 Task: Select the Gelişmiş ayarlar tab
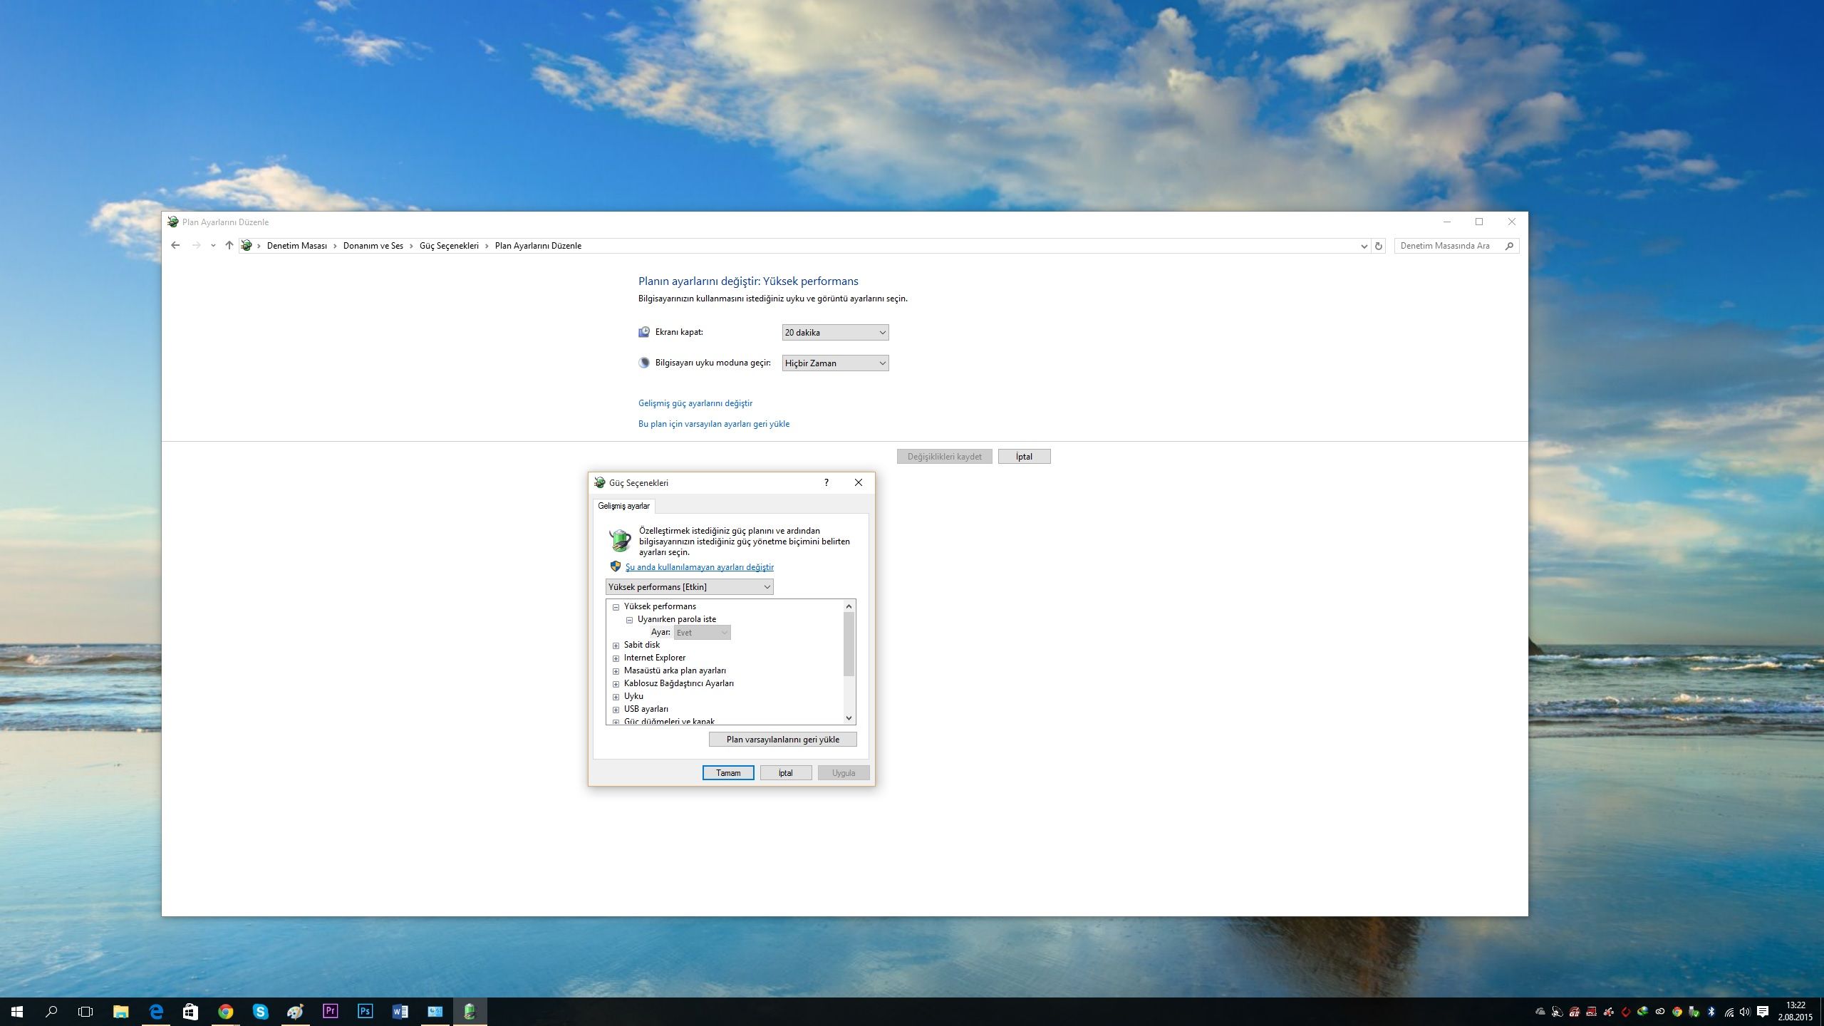click(x=623, y=506)
